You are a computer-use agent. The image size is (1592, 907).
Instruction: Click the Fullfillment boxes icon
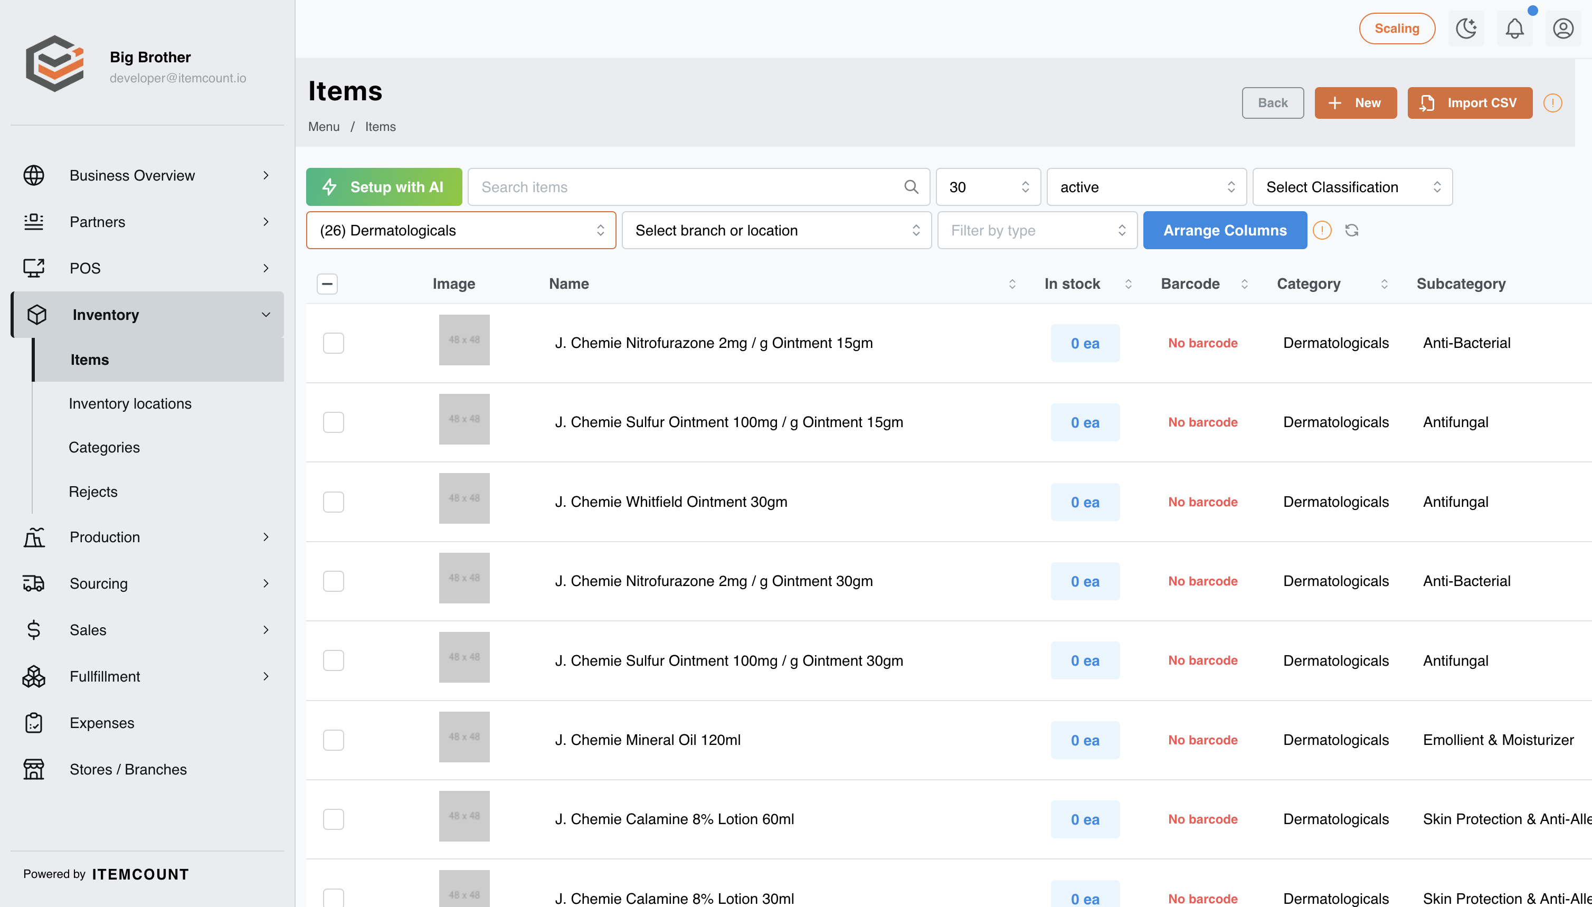[x=34, y=676]
